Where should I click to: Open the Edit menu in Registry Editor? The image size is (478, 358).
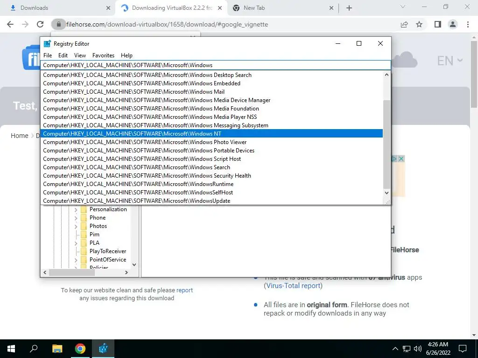pyautogui.click(x=63, y=55)
